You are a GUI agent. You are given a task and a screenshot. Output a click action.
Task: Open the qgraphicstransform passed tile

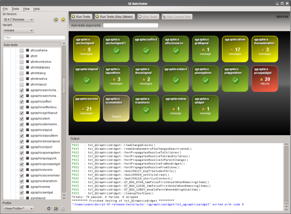146,108
